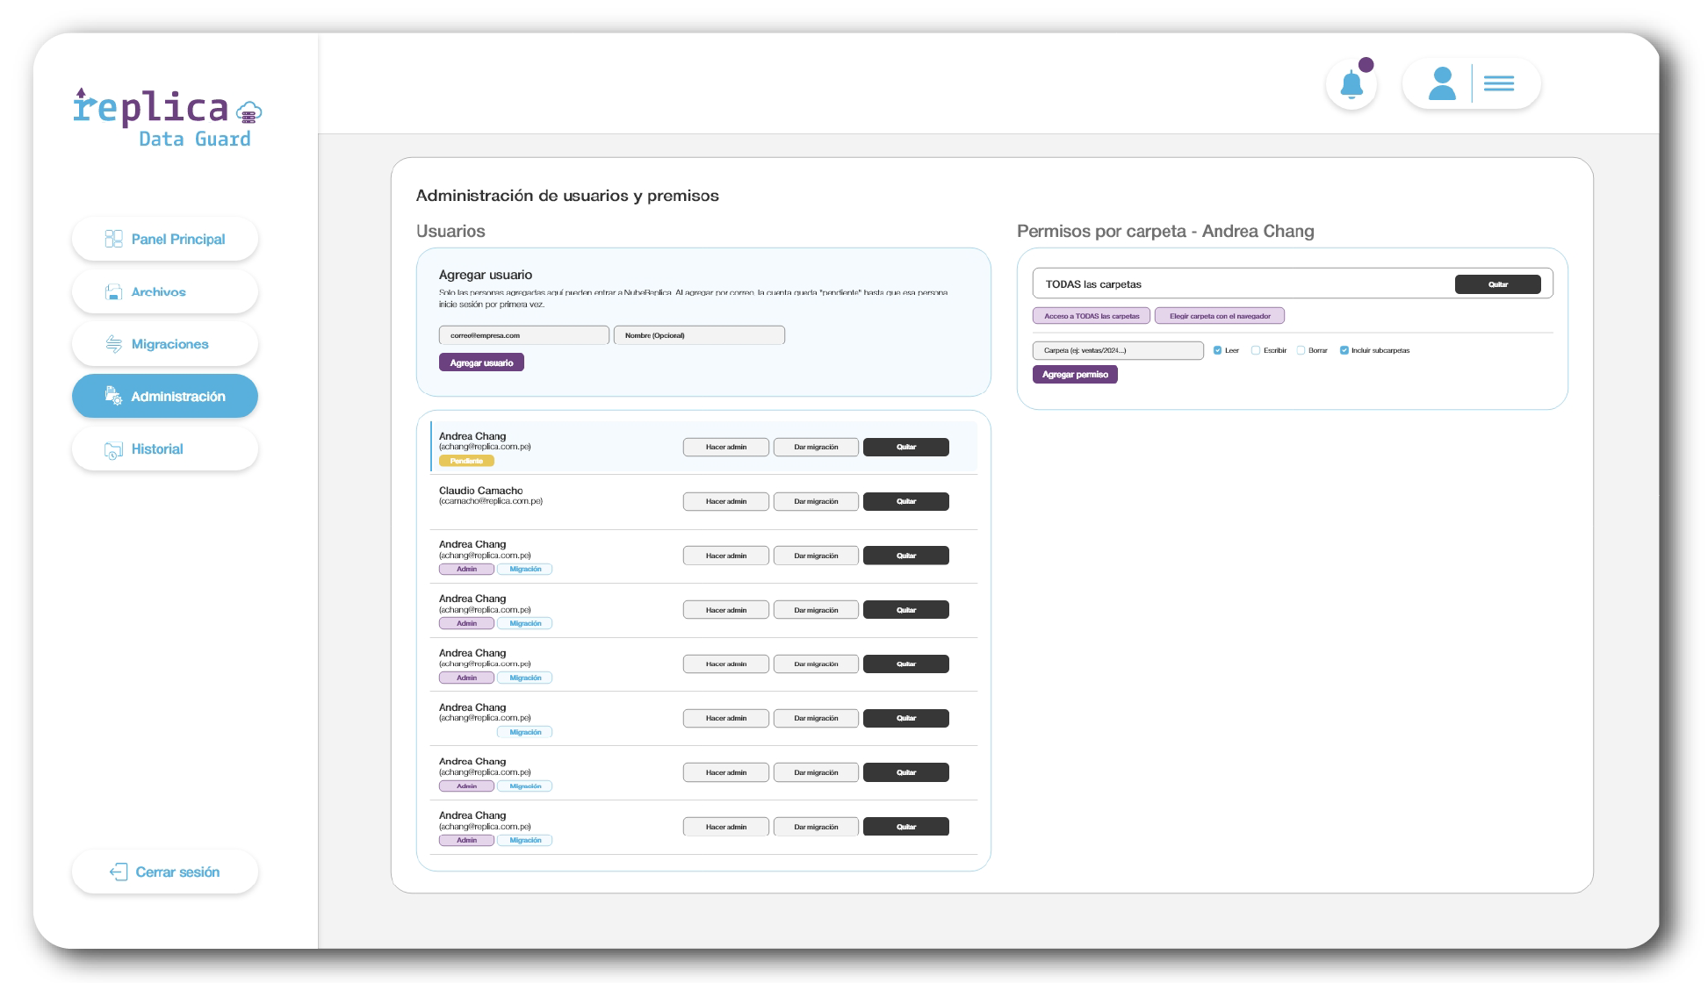This screenshot has width=1708, height=983.
Task: Click the Agregar usuario button
Action: coord(481,362)
